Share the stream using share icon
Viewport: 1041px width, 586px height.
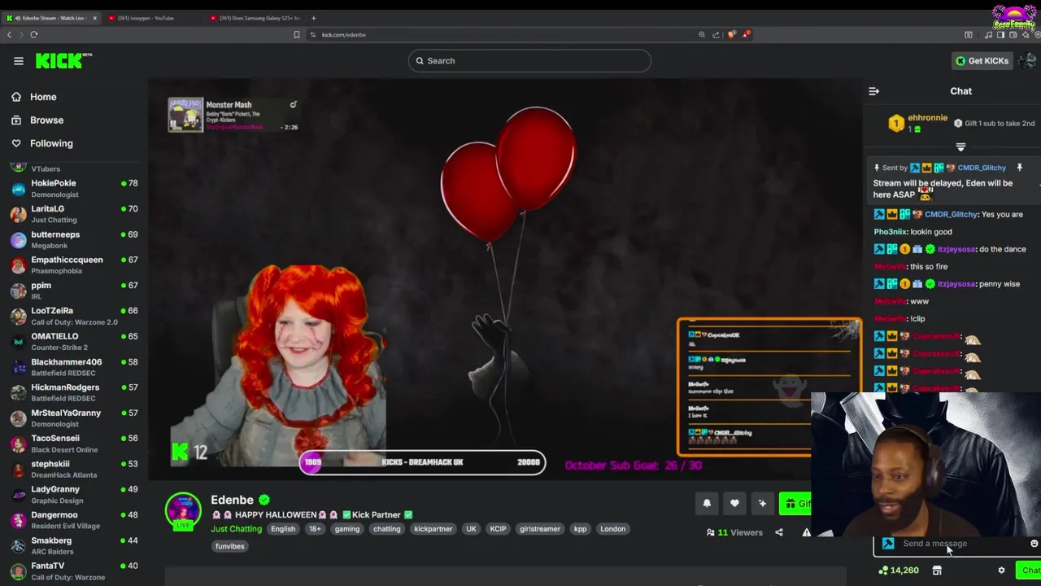[x=778, y=532]
